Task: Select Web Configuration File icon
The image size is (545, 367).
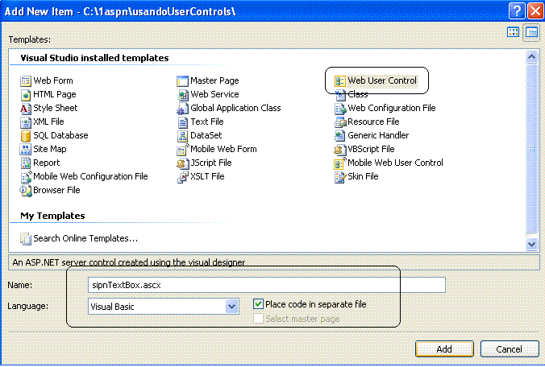Action: 340,109
